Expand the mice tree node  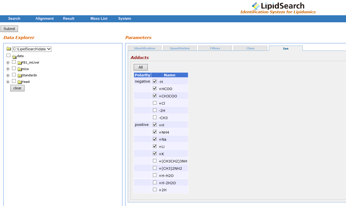pyautogui.click(x=8, y=69)
